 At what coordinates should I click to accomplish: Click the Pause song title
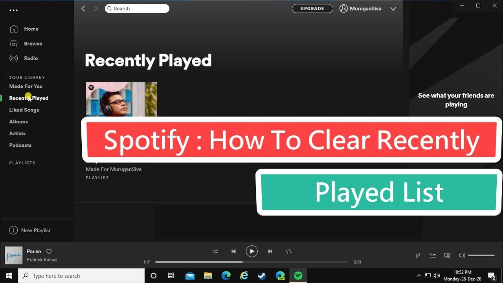[x=34, y=252]
